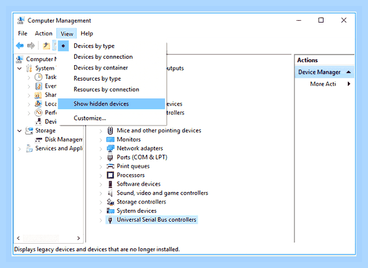The height and width of the screenshot is (268, 368).
Task: Select Software devices text label
Action: click(138, 184)
